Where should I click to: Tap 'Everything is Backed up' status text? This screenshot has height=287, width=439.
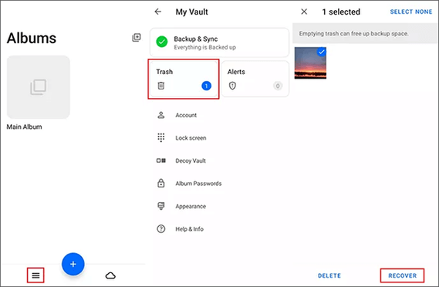coord(204,47)
